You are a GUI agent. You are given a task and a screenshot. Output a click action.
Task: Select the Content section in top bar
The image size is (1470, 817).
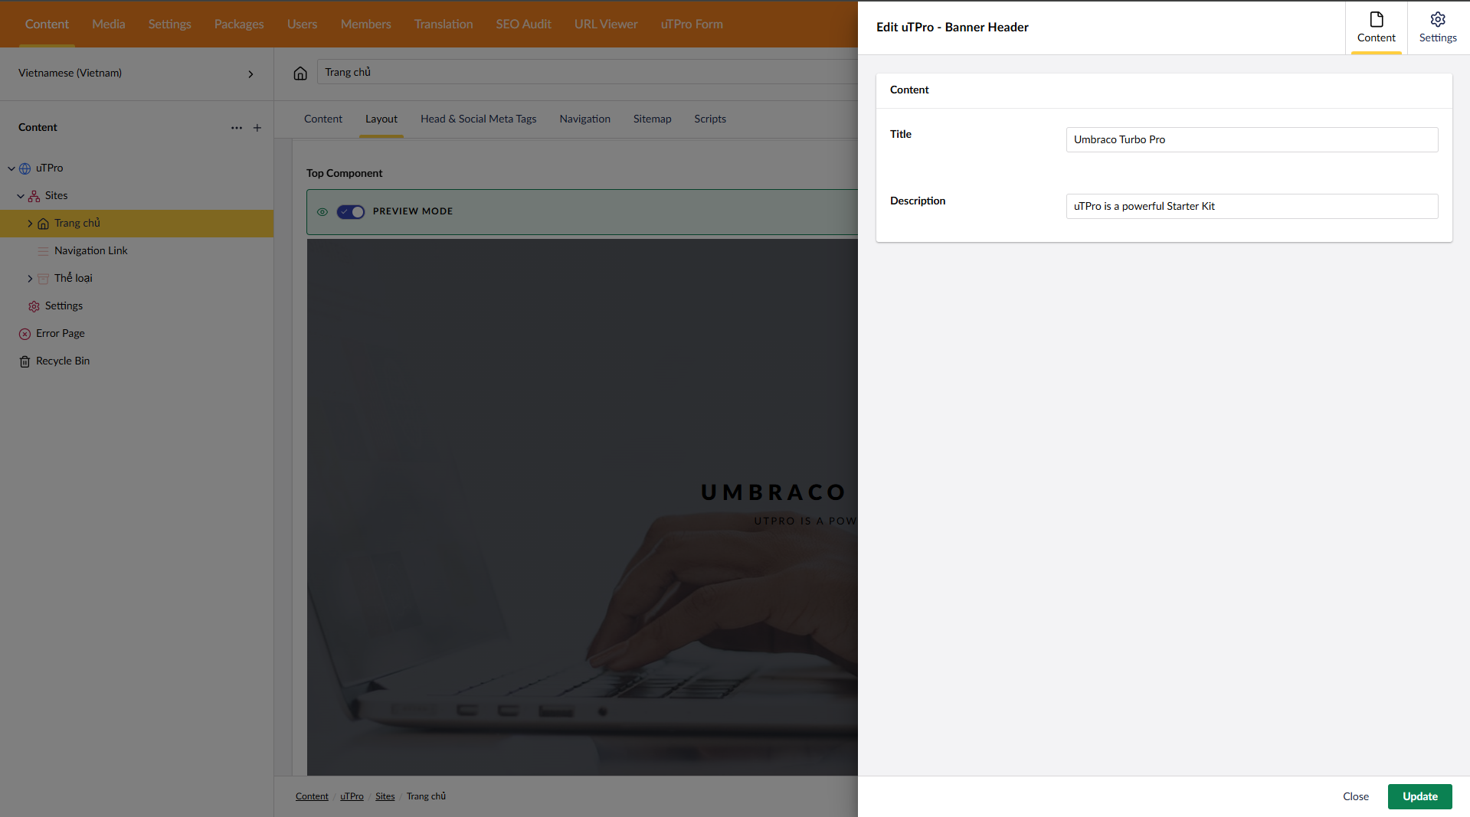(47, 25)
